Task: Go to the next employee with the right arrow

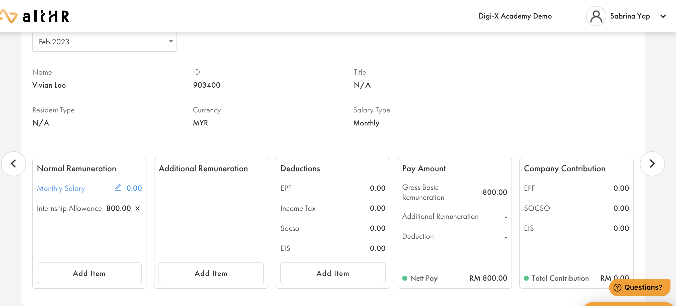Action: point(652,164)
